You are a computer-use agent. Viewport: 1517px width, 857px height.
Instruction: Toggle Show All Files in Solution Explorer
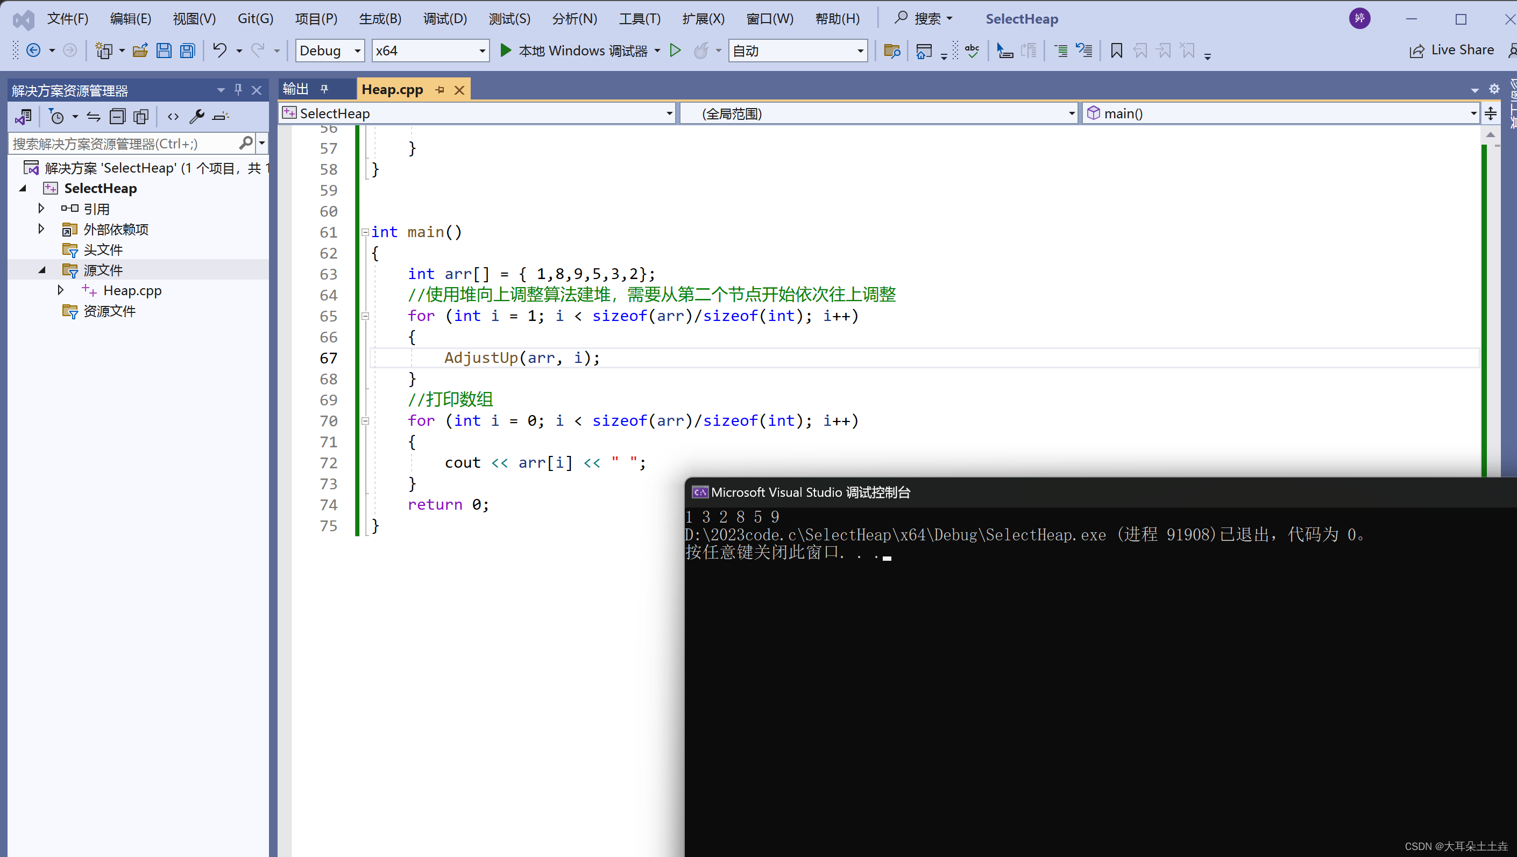tap(141, 117)
